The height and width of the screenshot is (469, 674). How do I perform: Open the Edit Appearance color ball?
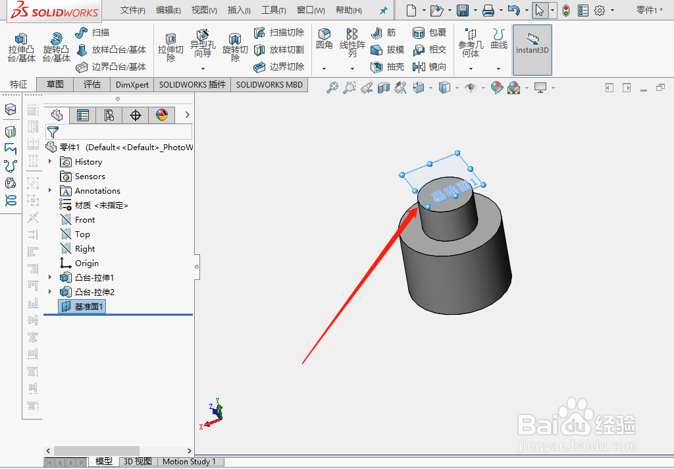[497, 86]
